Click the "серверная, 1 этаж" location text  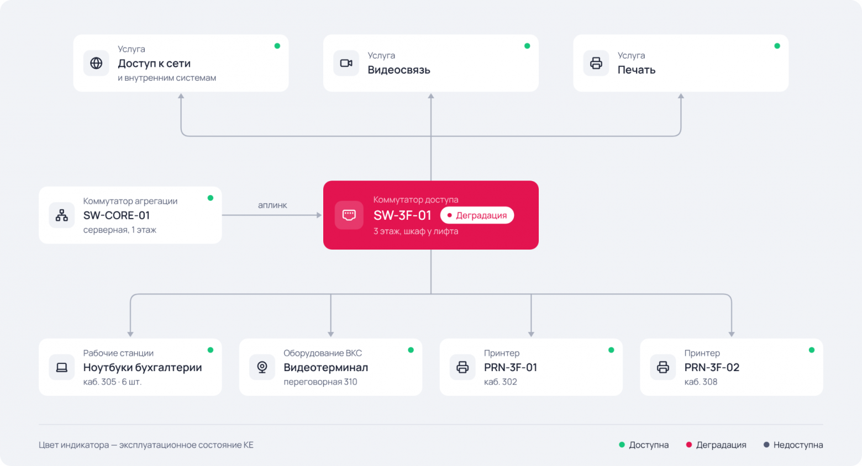pos(120,230)
